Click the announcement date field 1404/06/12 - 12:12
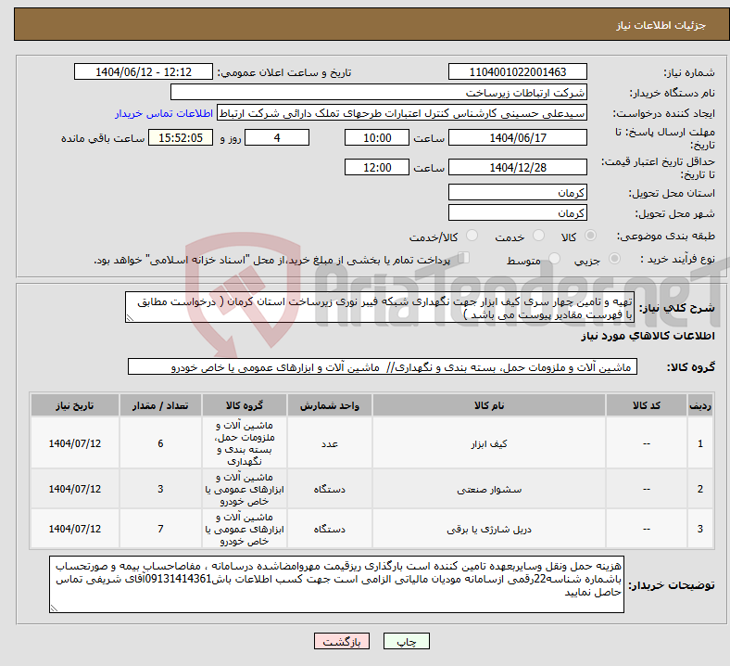 144,72
